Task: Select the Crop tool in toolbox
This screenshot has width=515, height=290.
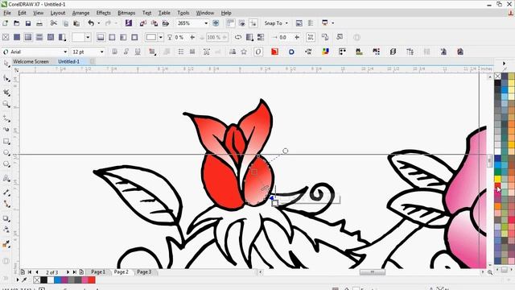Action: point(6,92)
